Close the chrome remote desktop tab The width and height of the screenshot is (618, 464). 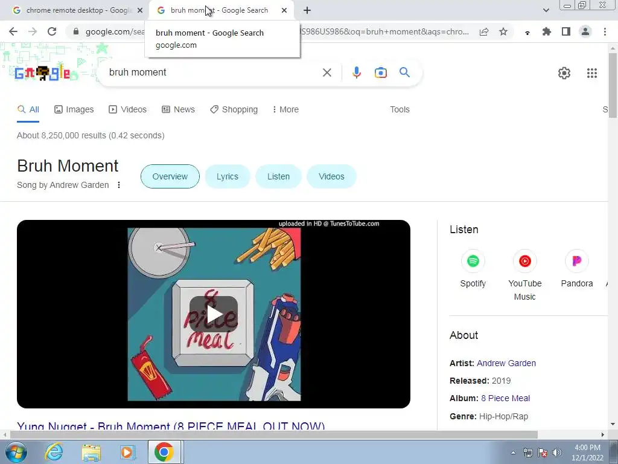click(140, 11)
